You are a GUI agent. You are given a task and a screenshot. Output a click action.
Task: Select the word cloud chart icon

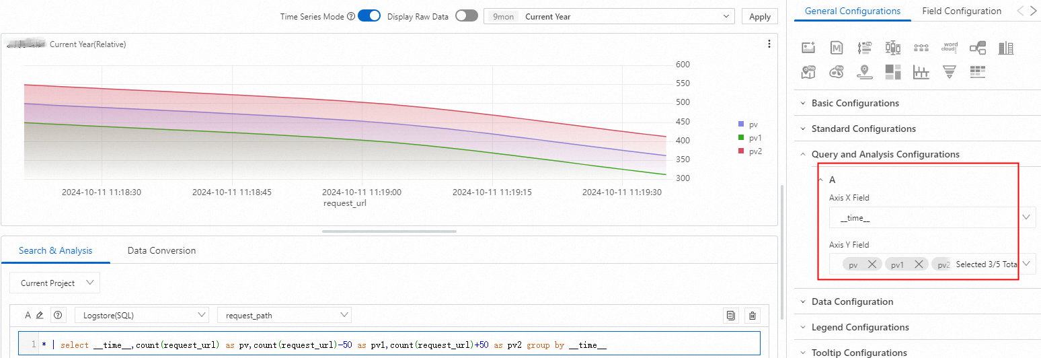pos(950,48)
